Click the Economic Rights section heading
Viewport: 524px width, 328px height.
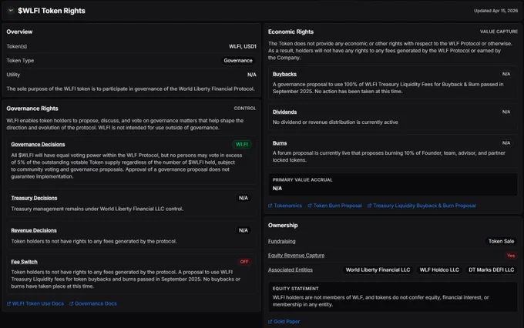coord(291,32)
